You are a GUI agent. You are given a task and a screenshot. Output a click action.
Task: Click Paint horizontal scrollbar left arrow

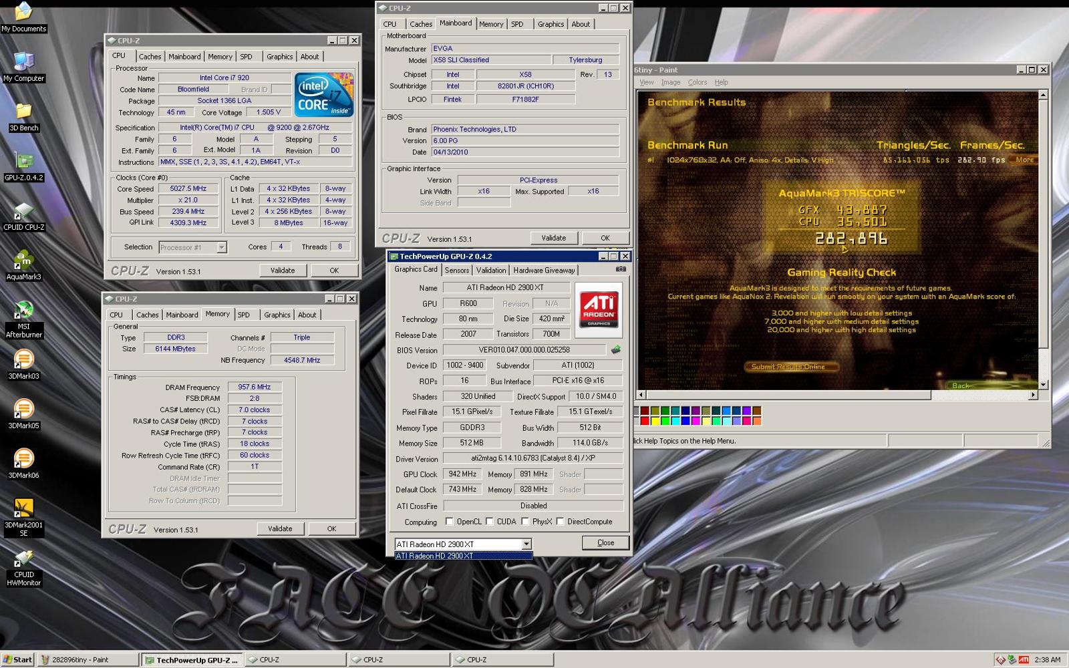pyautogui.click(x=642, y=395)
